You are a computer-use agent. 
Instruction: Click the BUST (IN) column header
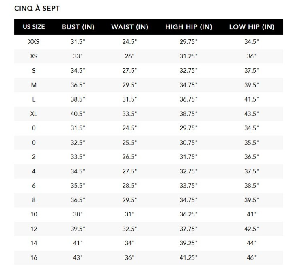(x=78, y=27)
